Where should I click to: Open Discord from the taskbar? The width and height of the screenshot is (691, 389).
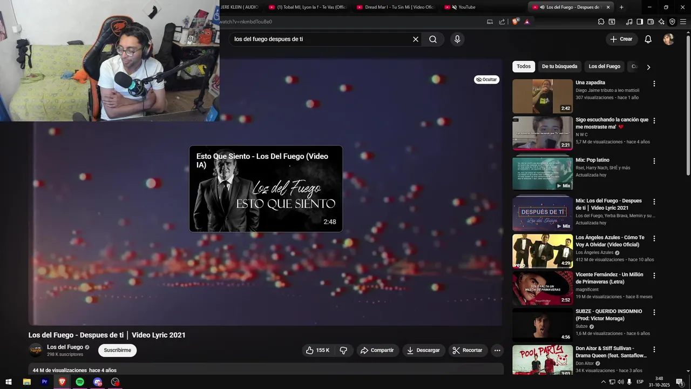[98, 382]
